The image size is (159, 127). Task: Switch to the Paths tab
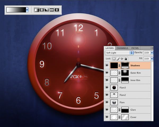tap(135, 48)
